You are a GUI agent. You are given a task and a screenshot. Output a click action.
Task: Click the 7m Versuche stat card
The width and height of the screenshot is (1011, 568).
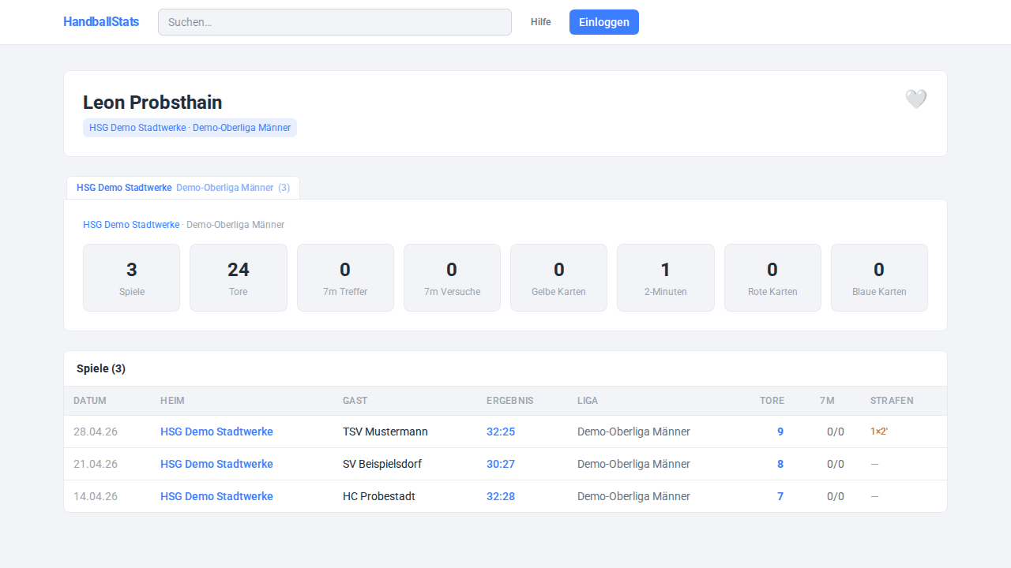[x=452, y=278]
